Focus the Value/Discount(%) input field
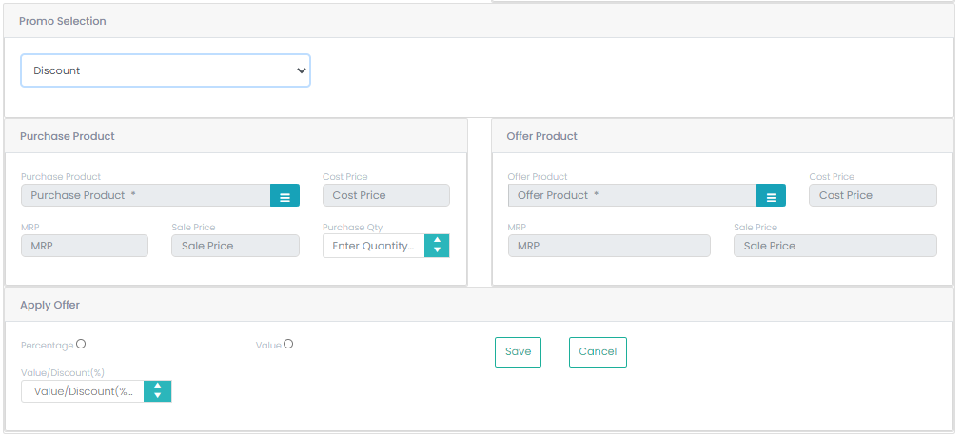The height and width of the screenshot is (438, 962). coord(83,391)
